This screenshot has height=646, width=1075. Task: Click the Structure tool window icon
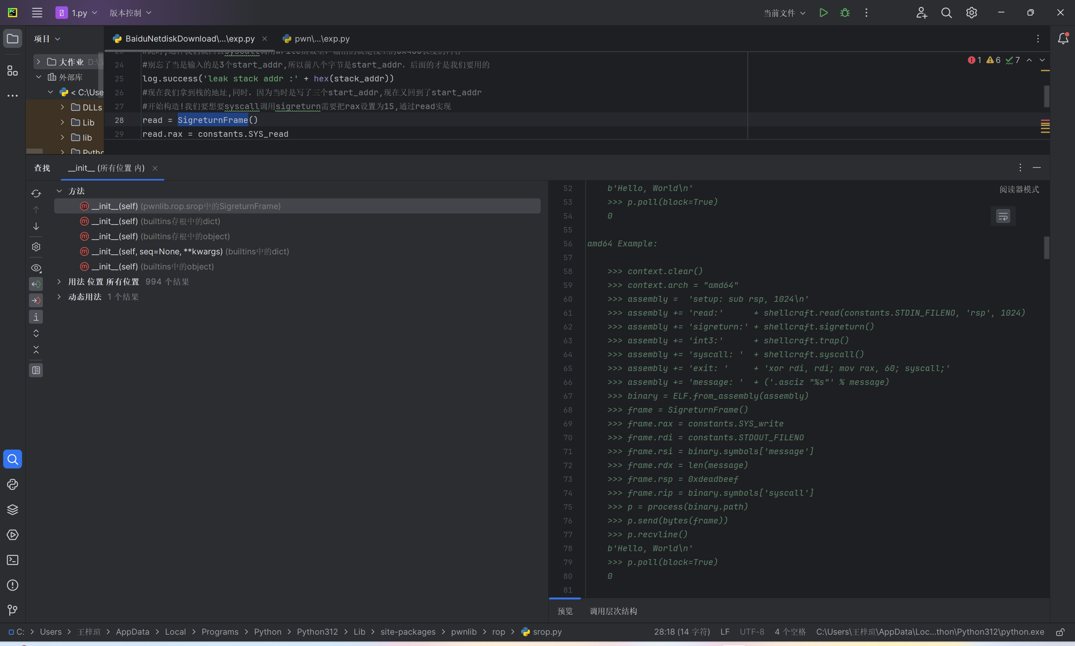click(13, 71)
